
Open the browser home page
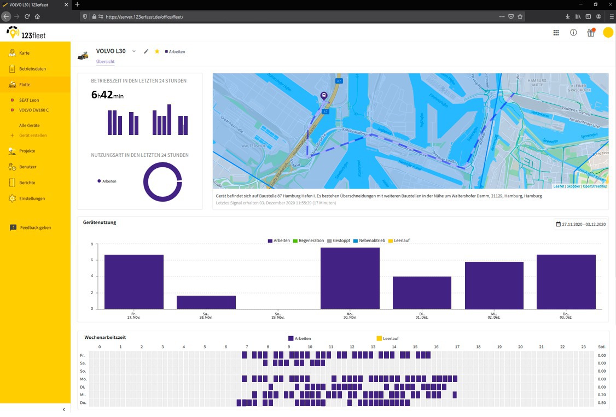[x=37, y=16]
